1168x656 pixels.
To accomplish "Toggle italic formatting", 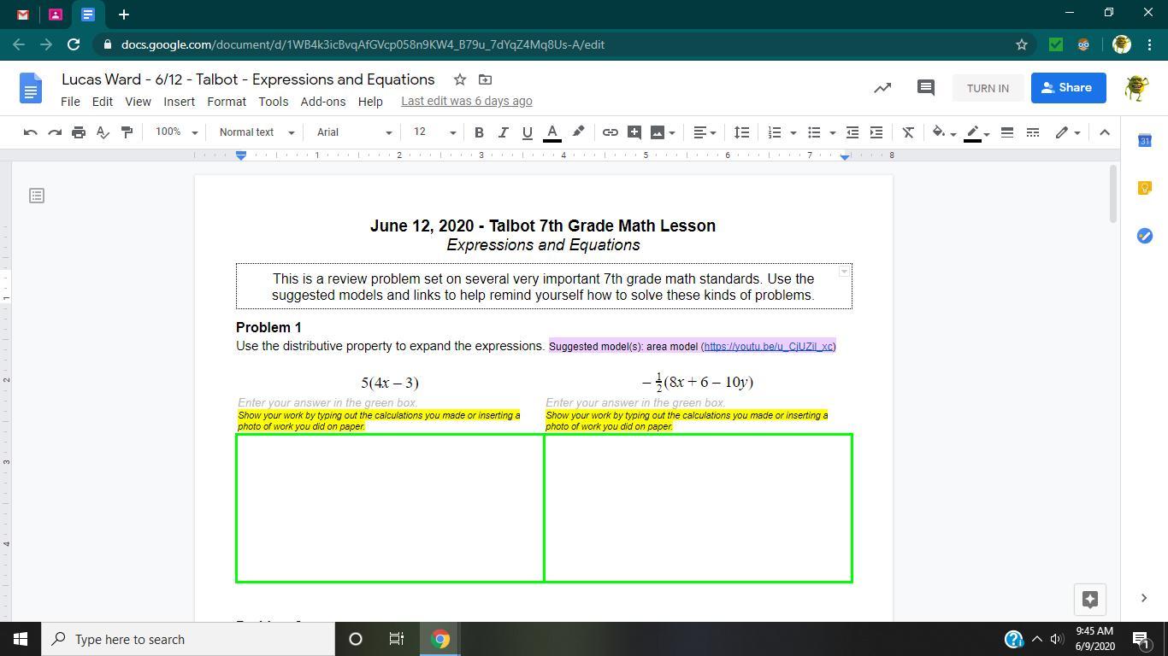I will pyautogui.click(x=503, y=132).
